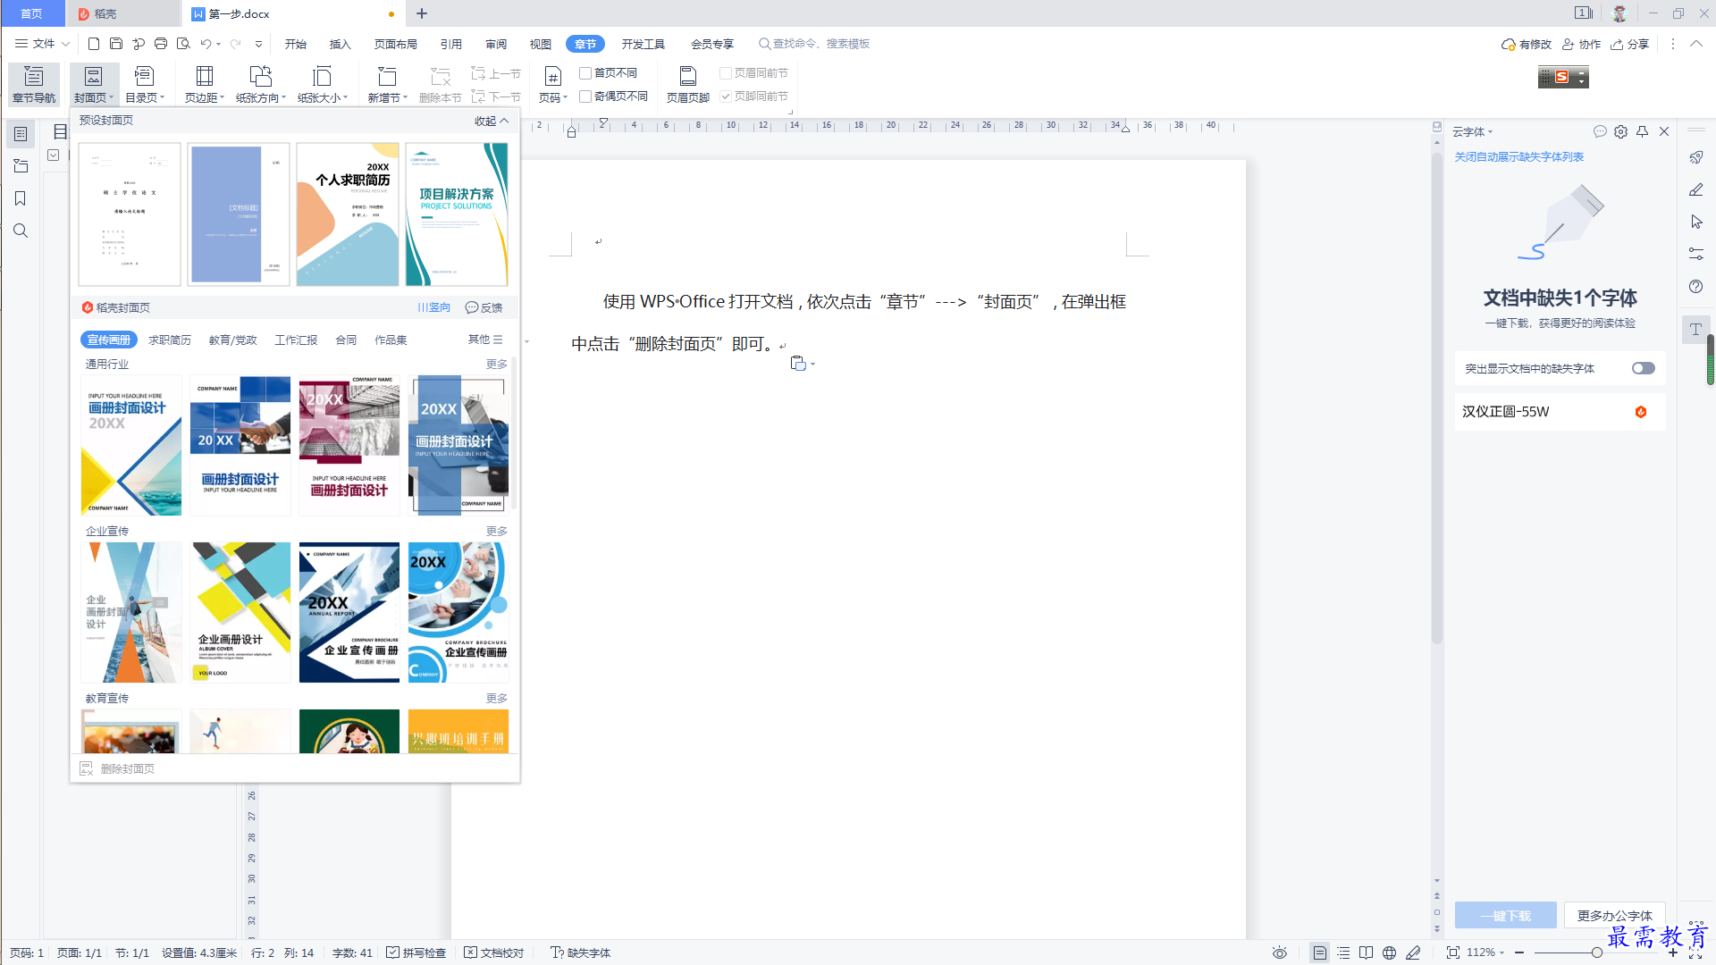This screenshot has width=1716, height=965.
Task: Click the settings gear icon in the 云字体 panel
Action: point(1620,131)
